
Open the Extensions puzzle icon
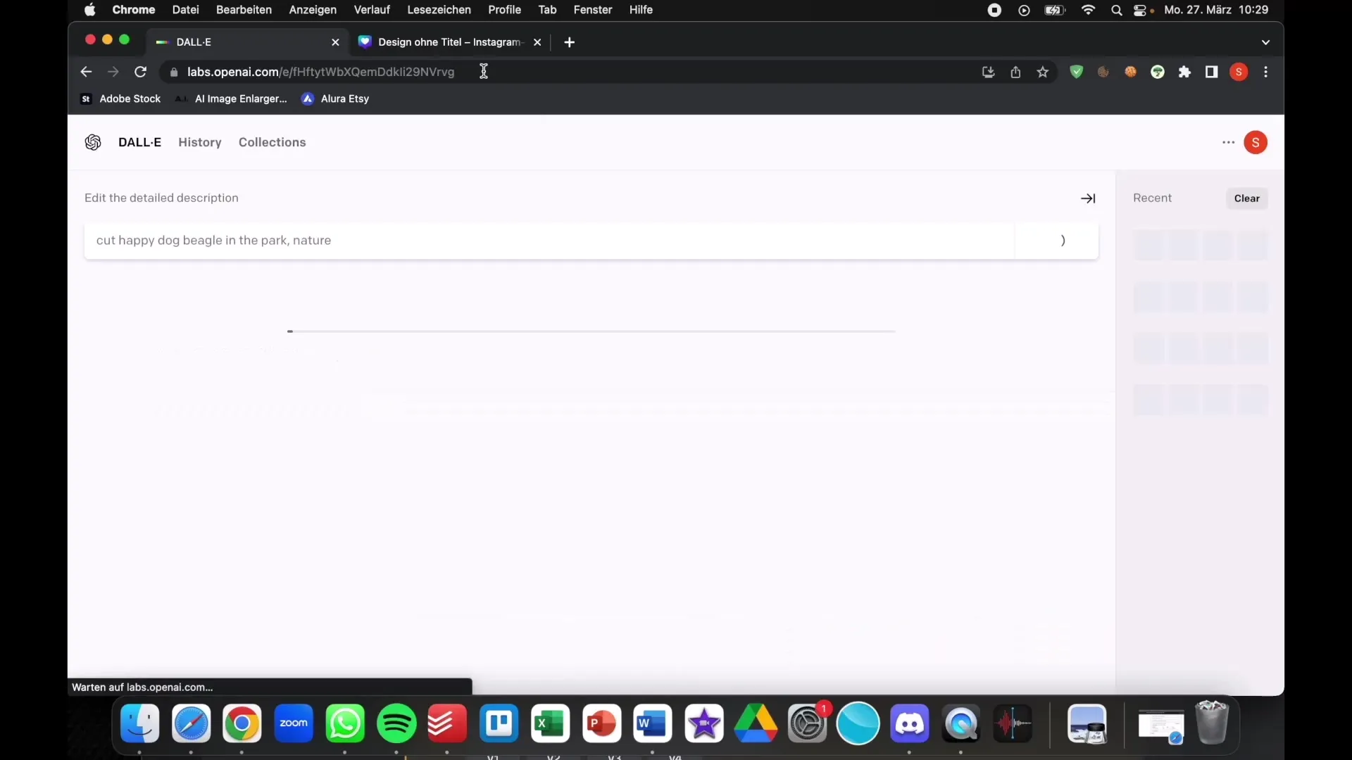pyautogui.click(x=1185, y=72)
